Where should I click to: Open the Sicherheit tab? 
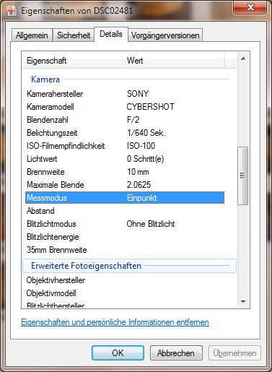click(74, 35)
